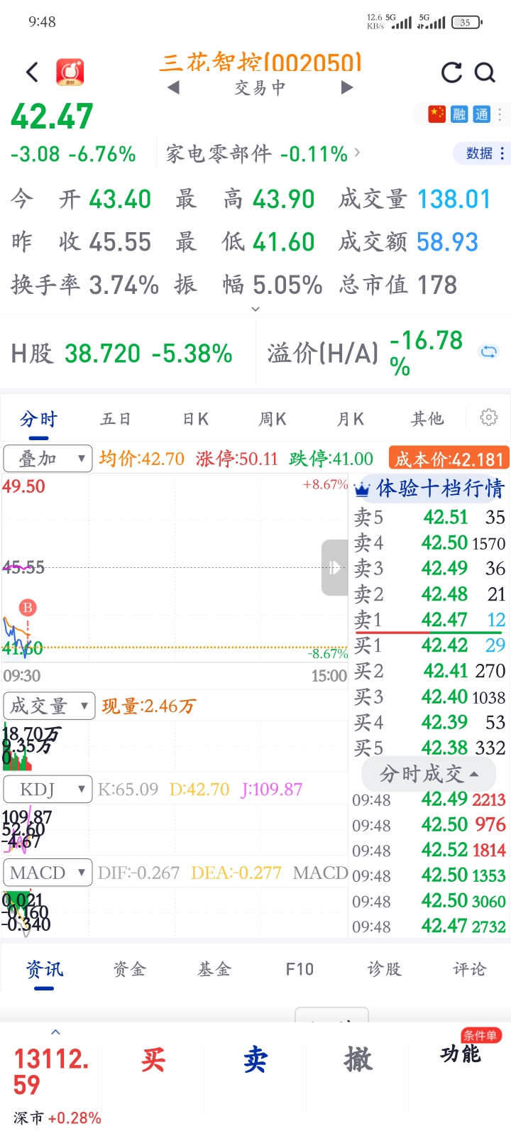The width and height of the screenshot is (511, 1136).
Task: Open the 成交量 indicator dropdown
Action: [x=49, y=706]
